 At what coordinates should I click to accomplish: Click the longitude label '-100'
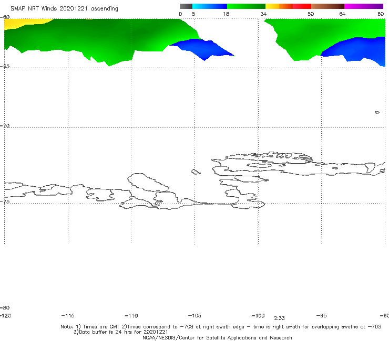258,316
